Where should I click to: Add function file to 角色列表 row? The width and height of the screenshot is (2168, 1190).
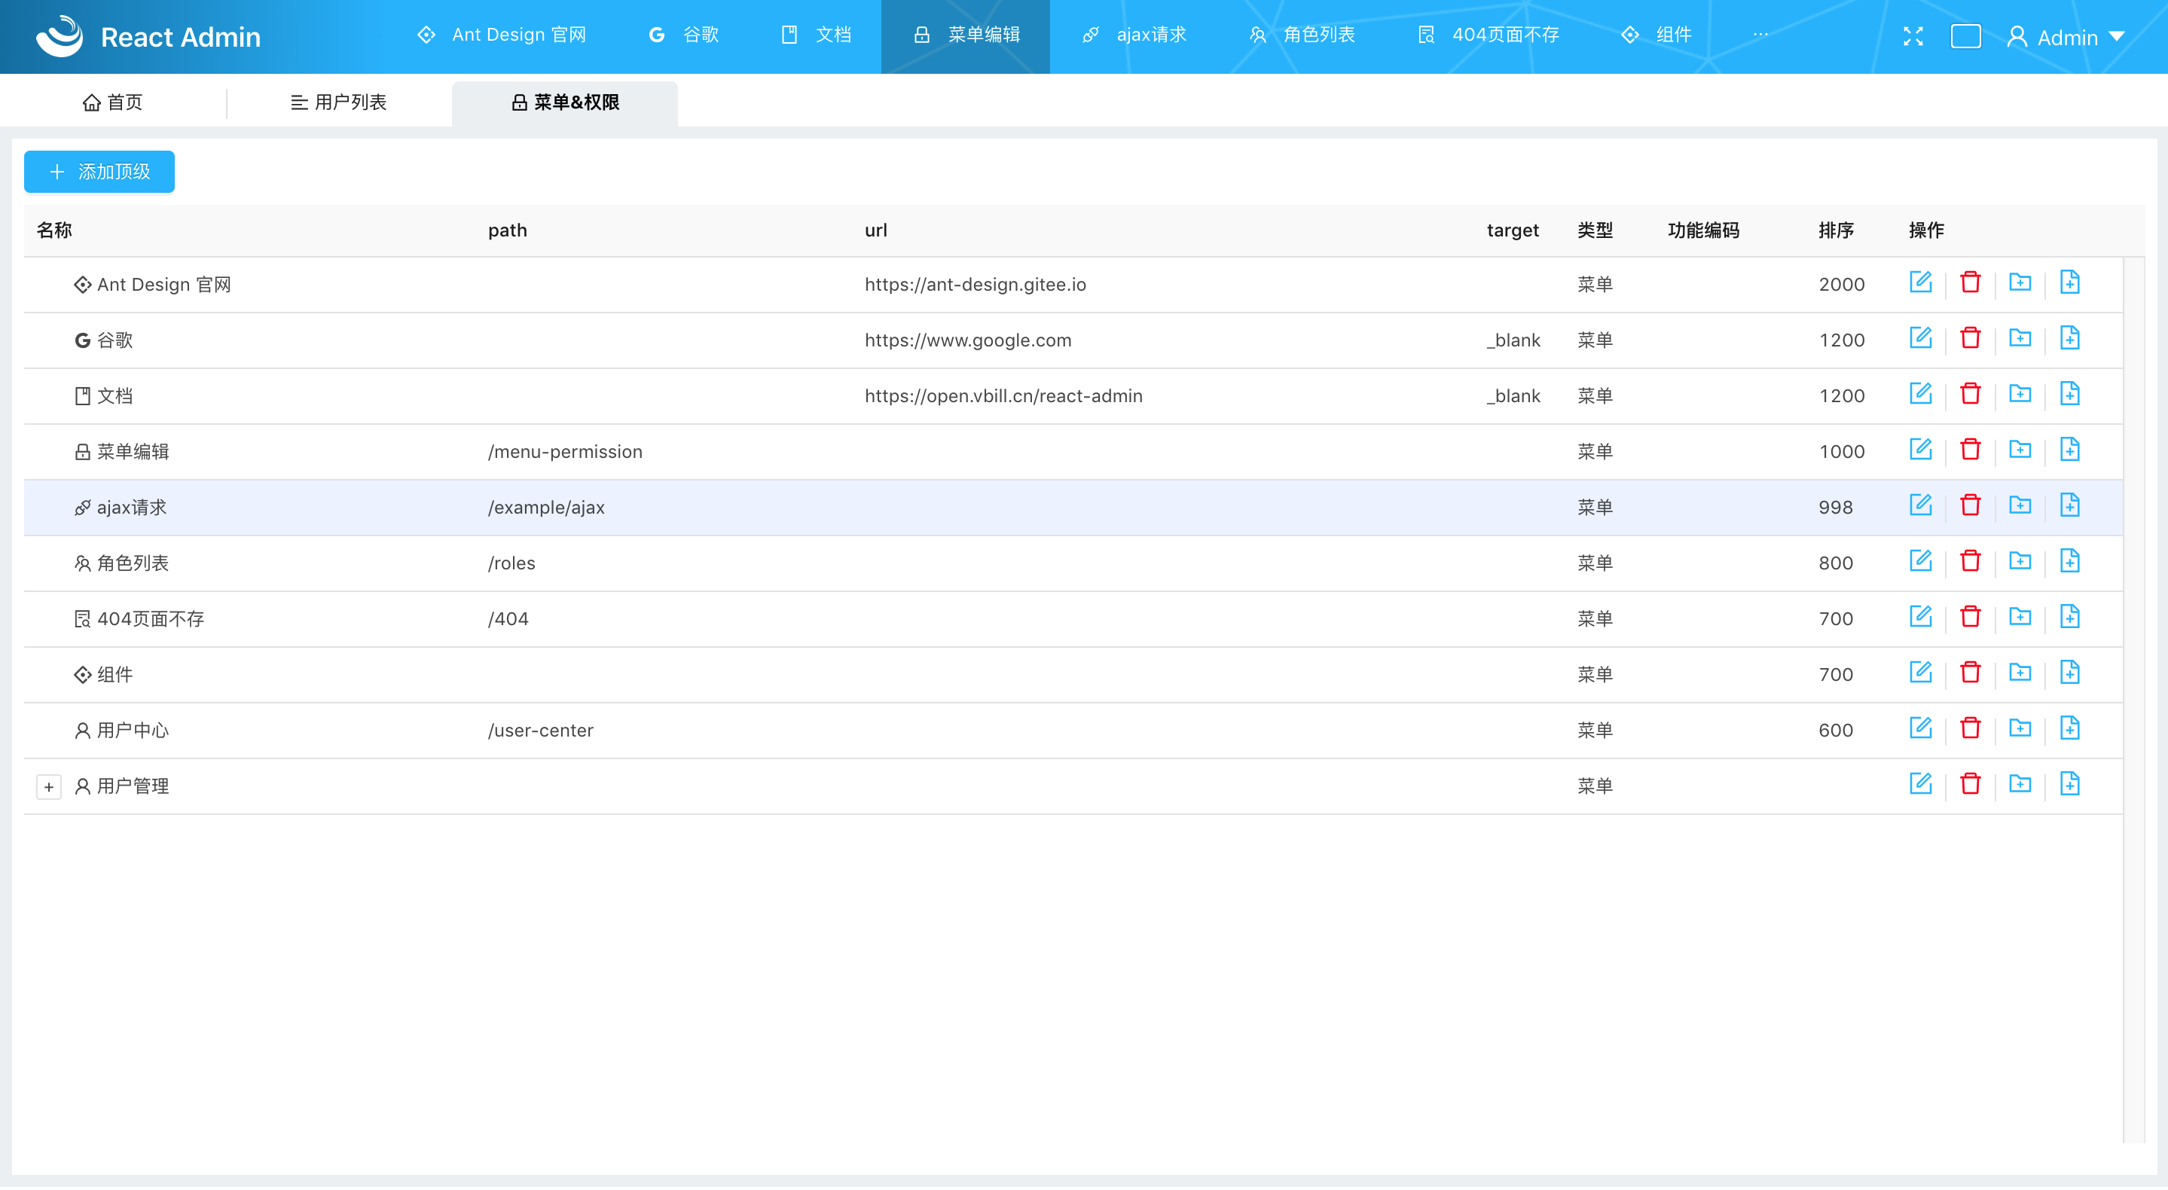click(2069, 560)
